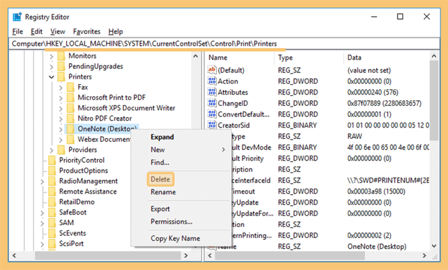
Task: Click the Fax folder icon
Action: coord(71,87)
